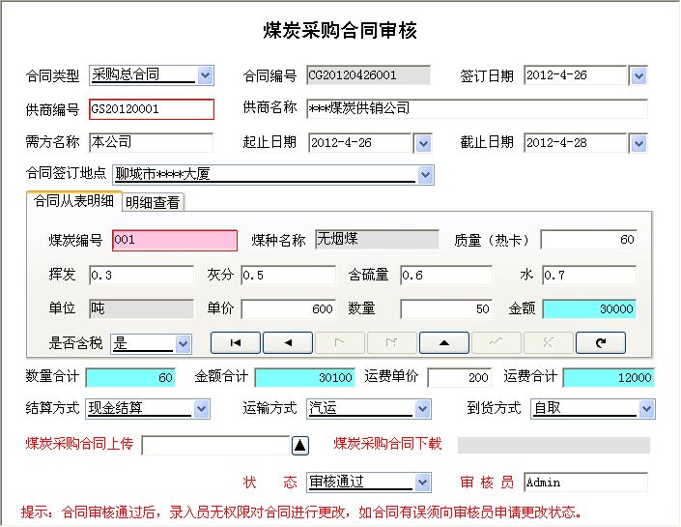Click the 数量合计 field 60
681x527 pixels.
(x=130, y=377)
